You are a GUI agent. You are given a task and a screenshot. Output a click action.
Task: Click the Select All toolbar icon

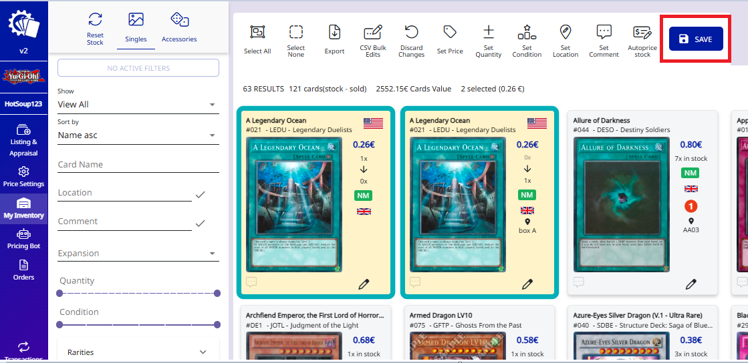tap(257, 32)
